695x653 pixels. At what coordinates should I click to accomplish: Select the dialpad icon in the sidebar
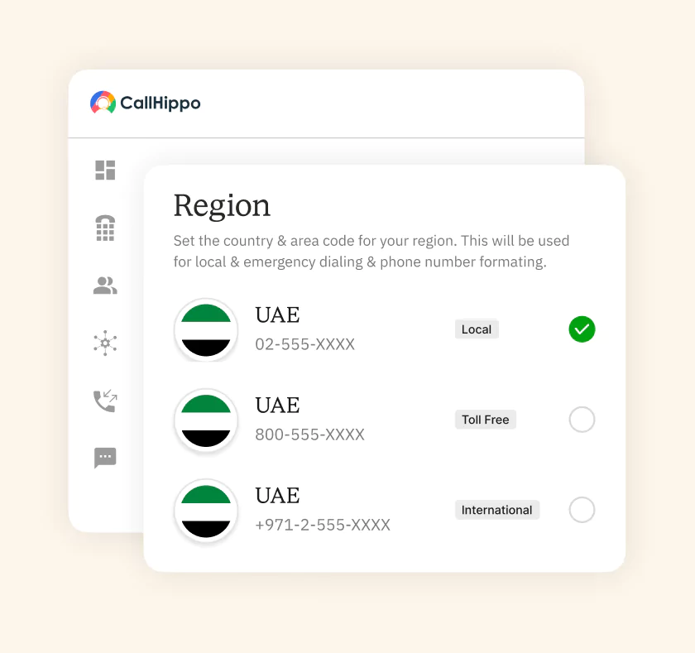pos(105,228)
